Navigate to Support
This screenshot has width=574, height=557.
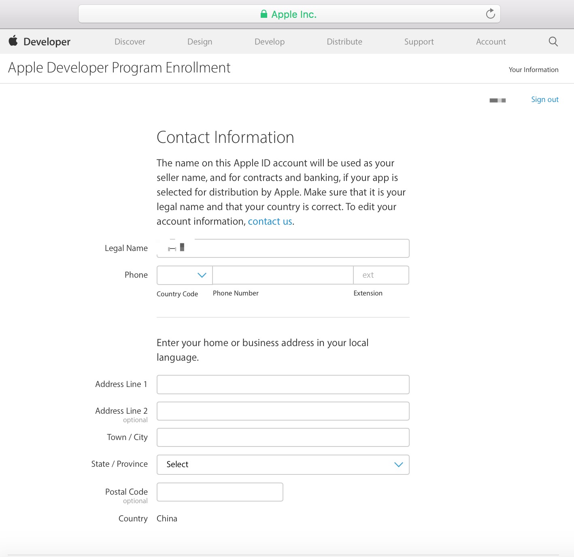[x=419, y=42]
